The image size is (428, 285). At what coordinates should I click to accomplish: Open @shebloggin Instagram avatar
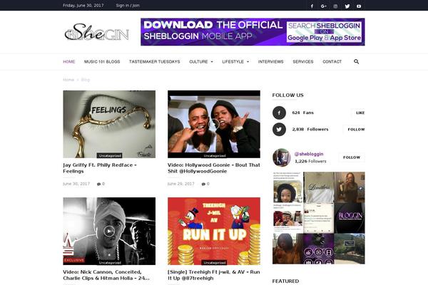click(x=282, y=157)
